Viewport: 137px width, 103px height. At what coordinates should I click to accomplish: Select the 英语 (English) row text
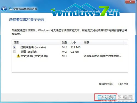29,52
